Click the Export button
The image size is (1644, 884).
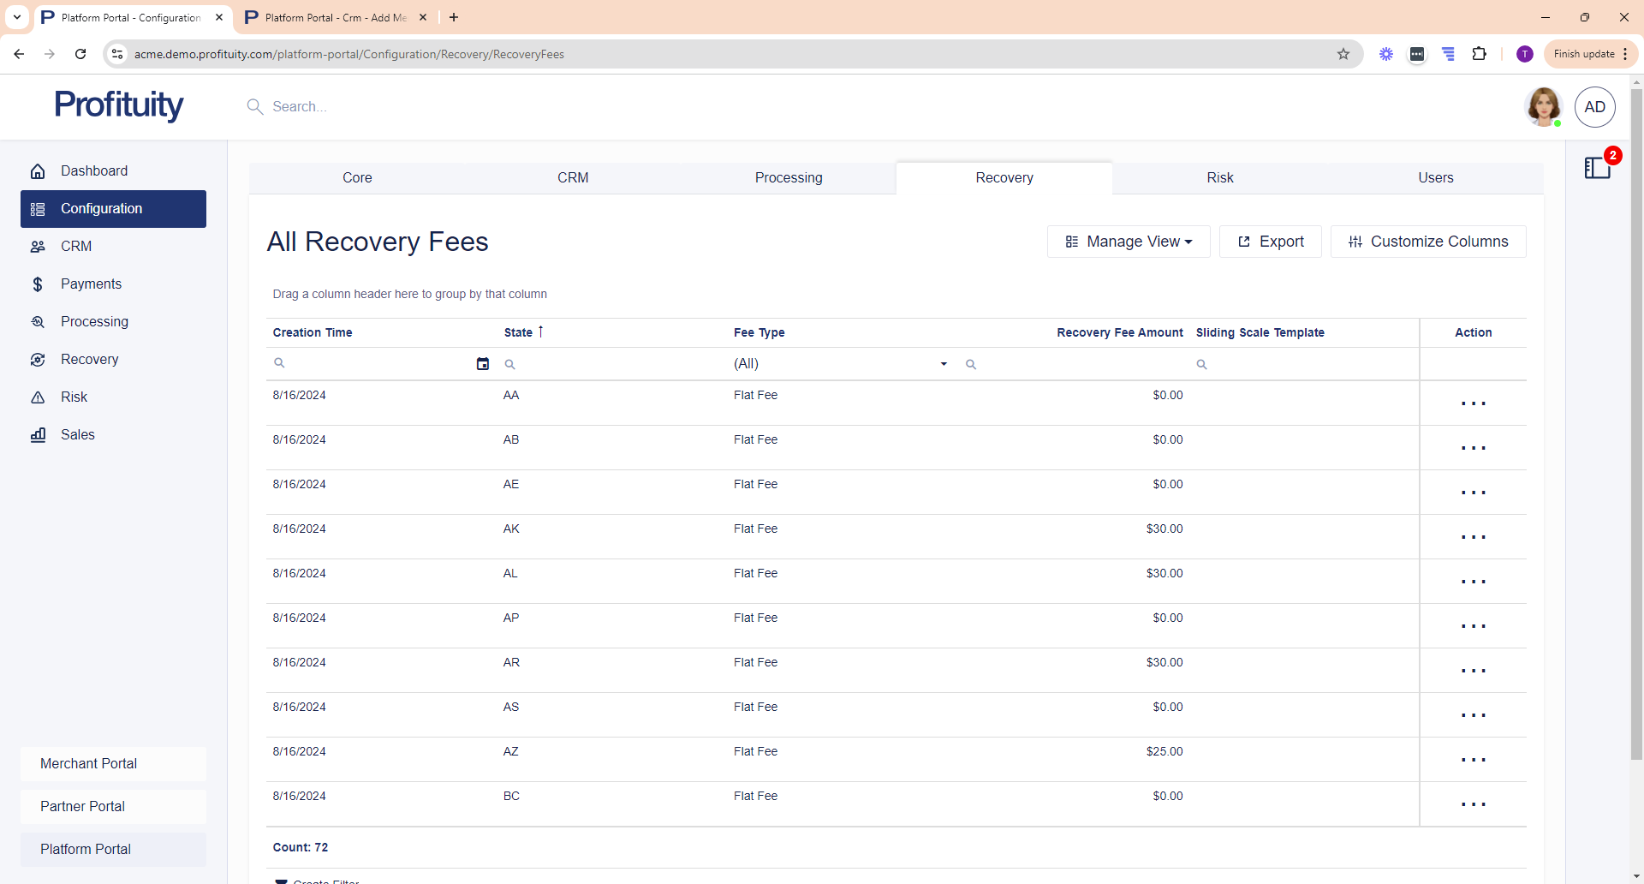click(1271, 242)
